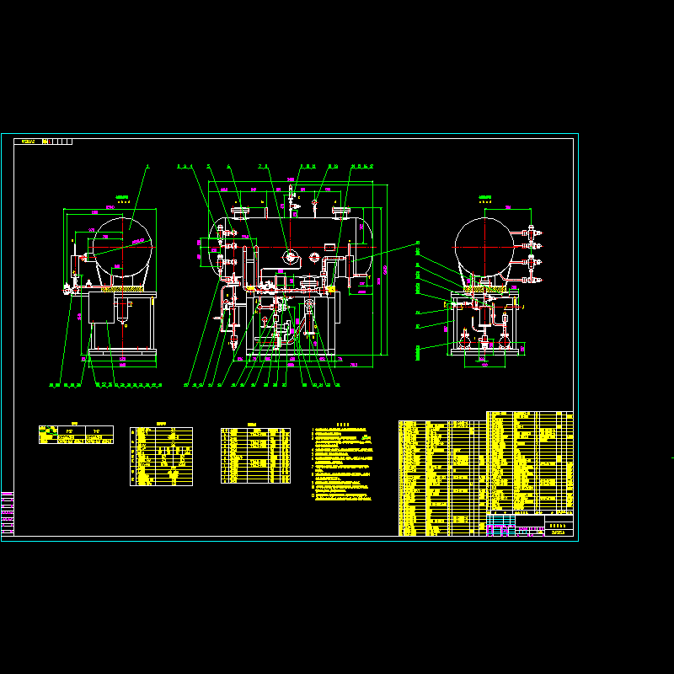
Task: Click the view title above the right view
Action: click(485, 200)
